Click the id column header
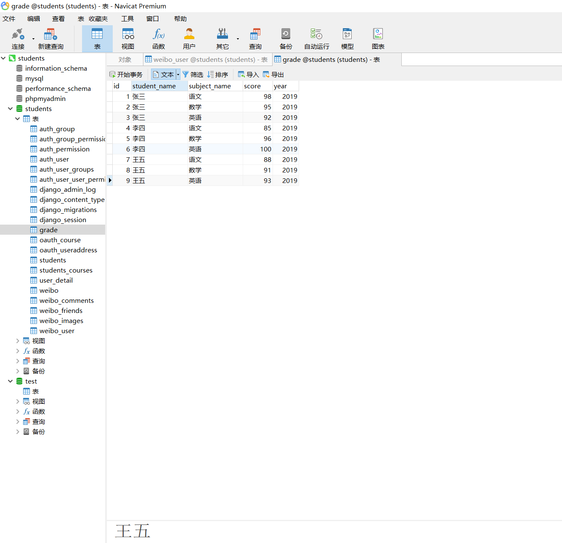 tap(122, 86)
